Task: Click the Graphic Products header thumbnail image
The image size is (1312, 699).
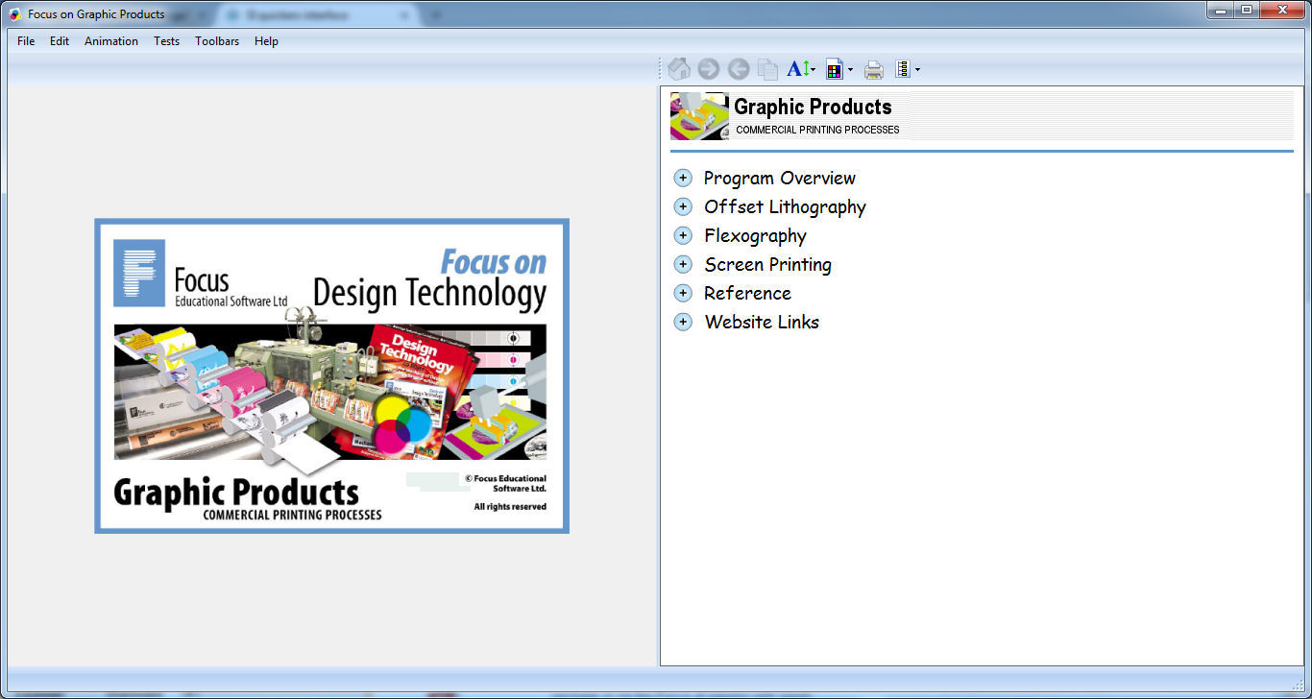Action: (x=699, y=116)
